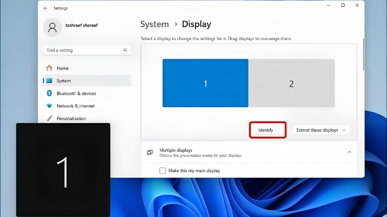The height and width of the screenshot is (217, 387).
Task: Open Bluetooth & devices page
Action: pos(87,93)
